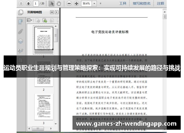
Task: Collapse the thumbnails panel with double-arrow
Action: [x=52, y=12]
